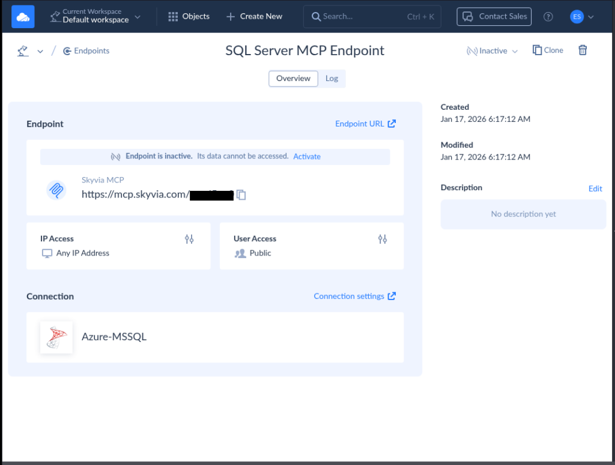Open the Inactive status dropdown
This screenshot has width=615, height=465.
pyautogui.click(x=492, y=51)
